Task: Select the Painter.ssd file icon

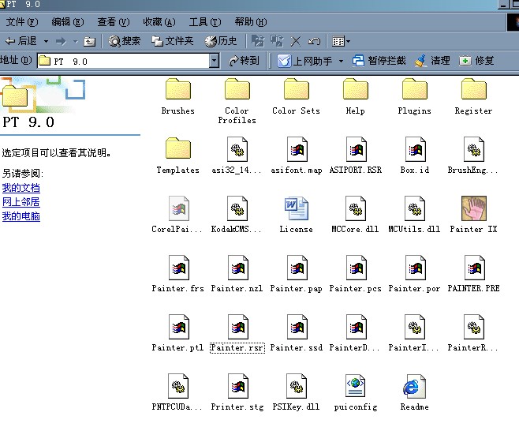Action: click(x=297, y=327)
